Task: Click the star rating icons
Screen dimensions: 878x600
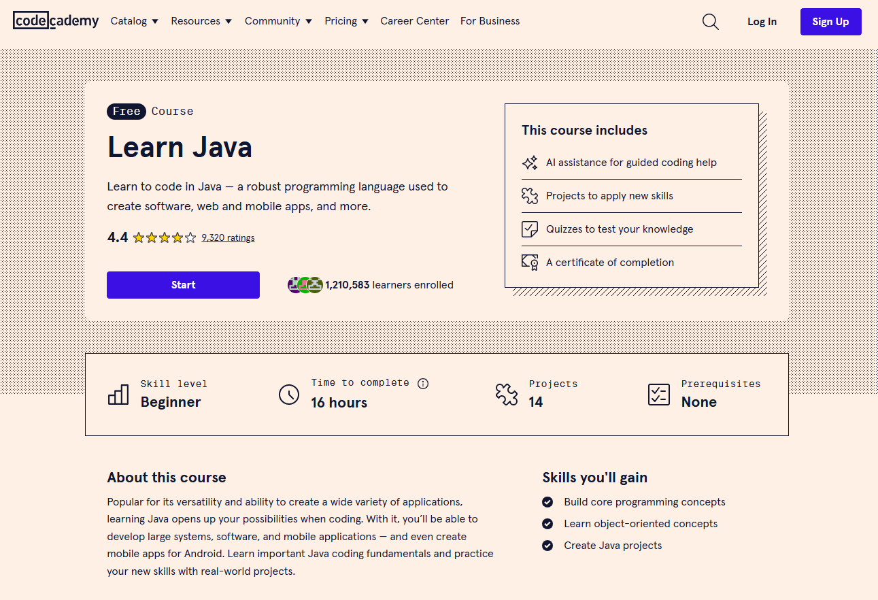Action: pos(165,237)
